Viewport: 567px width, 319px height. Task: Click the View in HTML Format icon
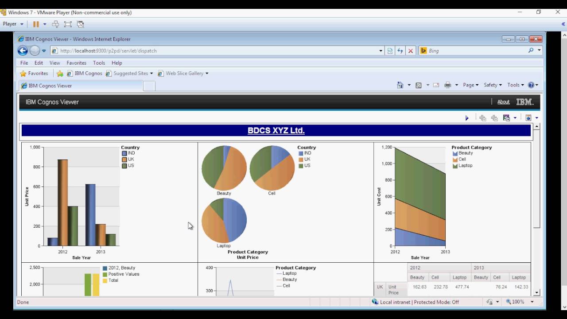[528, 118]
